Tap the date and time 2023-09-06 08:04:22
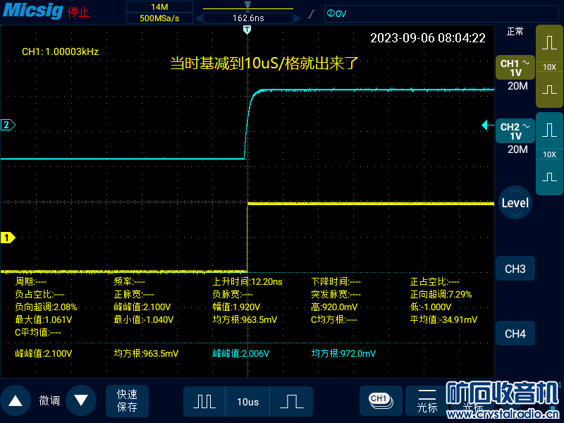The image size is (564, 423). tap(428, 38)
